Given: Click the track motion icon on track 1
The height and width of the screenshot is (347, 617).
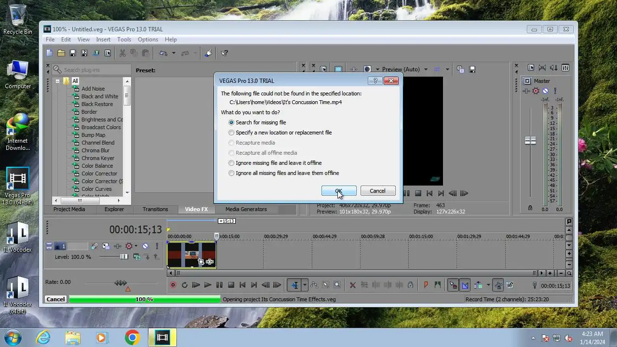Looking at the screenshot, I should (x=106, y=246).
